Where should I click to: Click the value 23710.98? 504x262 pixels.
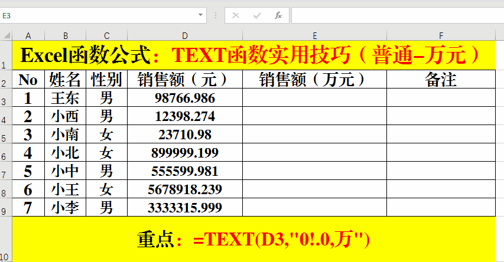point(185,134)
